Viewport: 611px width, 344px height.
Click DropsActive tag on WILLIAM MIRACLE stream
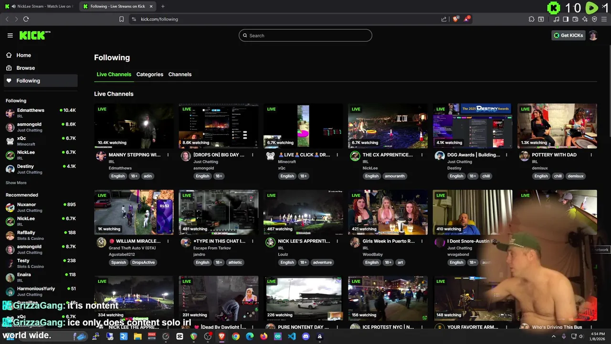tap(143, 263)
